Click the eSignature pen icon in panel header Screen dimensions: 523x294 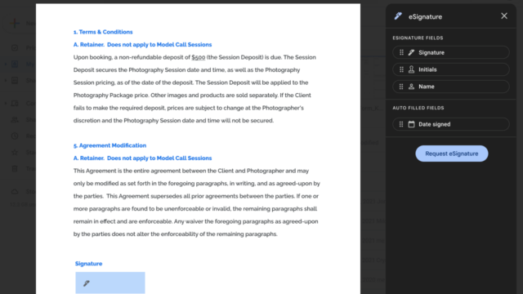click(x=398, y=16)
